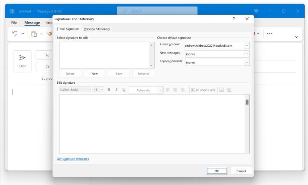This screenshot has width=308, height=185.
Task: Click the To button in Message window
Action: tap(45, 55)
